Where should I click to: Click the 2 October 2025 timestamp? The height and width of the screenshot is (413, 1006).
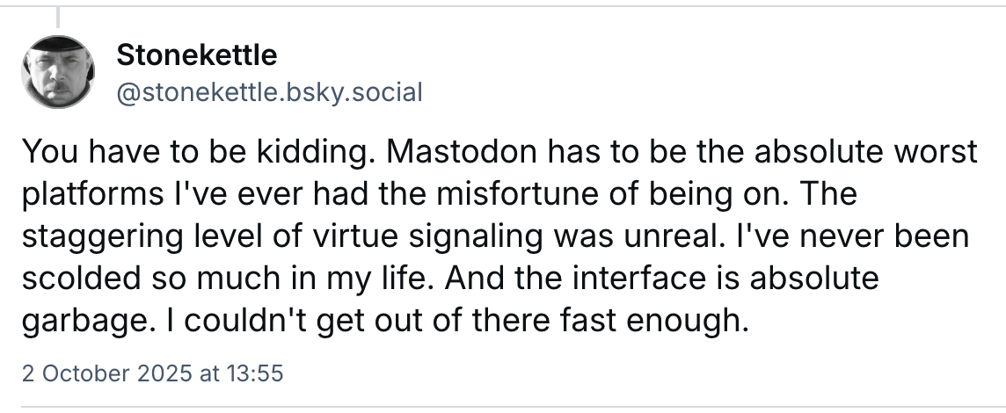click(x=151, y=373)
